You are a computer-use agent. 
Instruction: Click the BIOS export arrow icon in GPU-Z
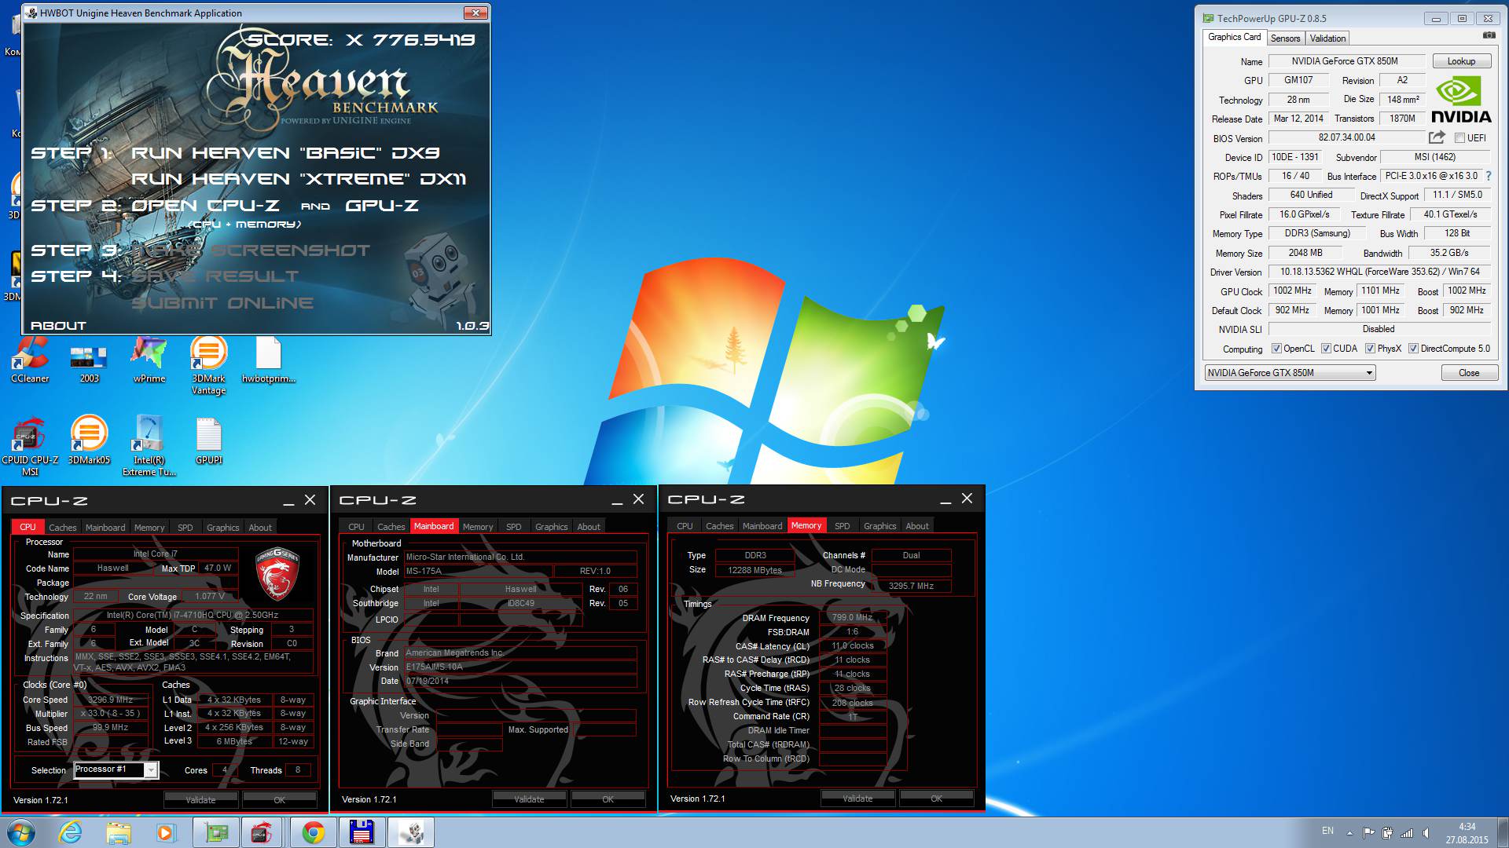1437,137
